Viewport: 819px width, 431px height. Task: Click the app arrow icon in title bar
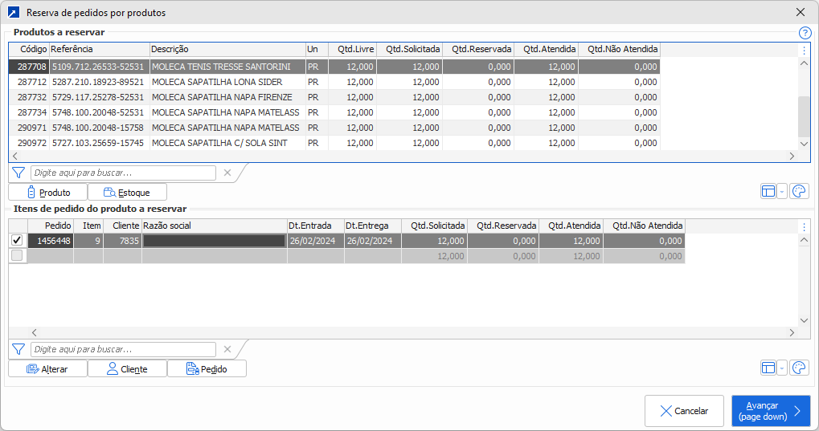14,13
